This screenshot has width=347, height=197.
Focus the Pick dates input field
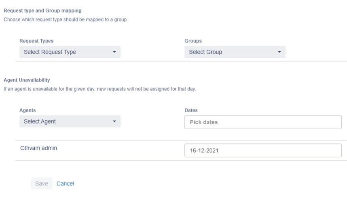[x=263, y=122]
